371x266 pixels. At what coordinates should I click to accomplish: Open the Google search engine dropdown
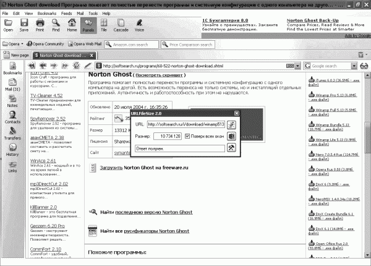coord(354,66)
